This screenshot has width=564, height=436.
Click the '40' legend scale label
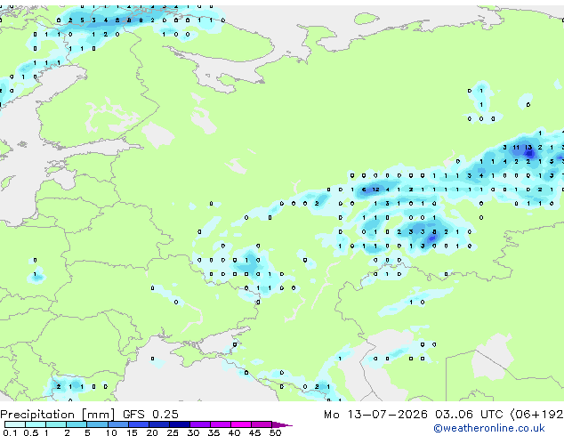tap(234, 432)
